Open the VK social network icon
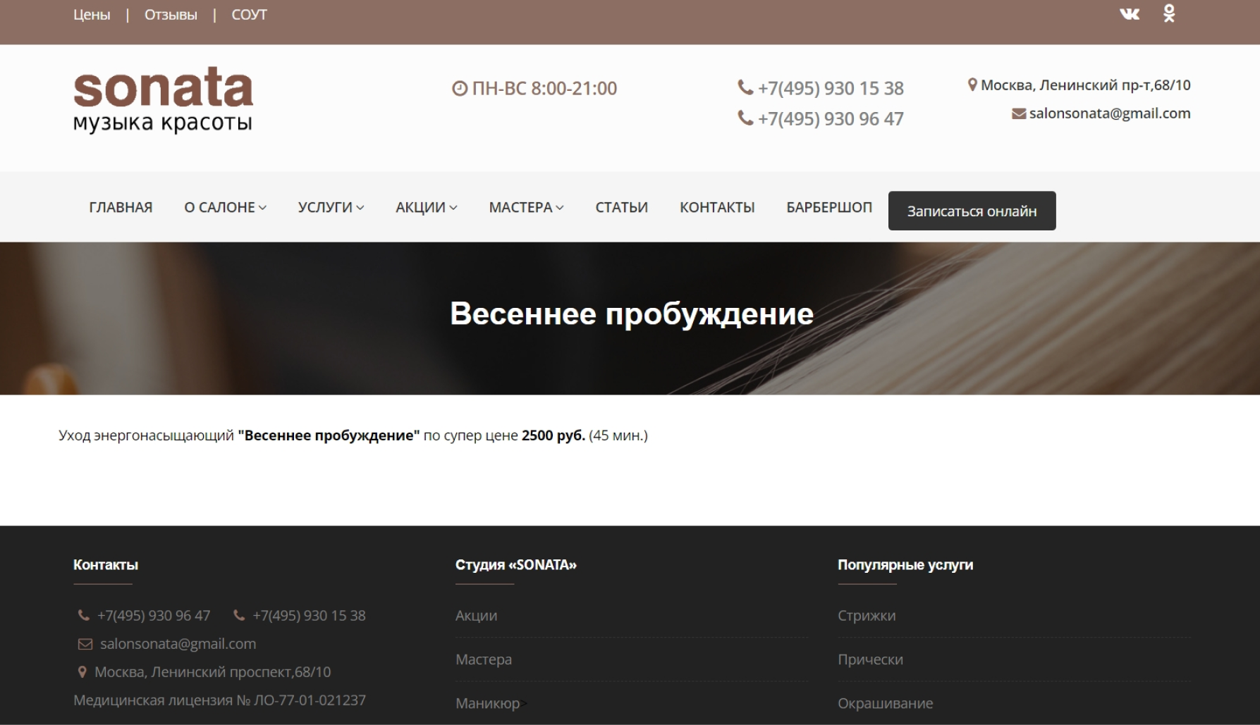The width and height of the screenshot is (1260, 725). tap(1130, 14)
